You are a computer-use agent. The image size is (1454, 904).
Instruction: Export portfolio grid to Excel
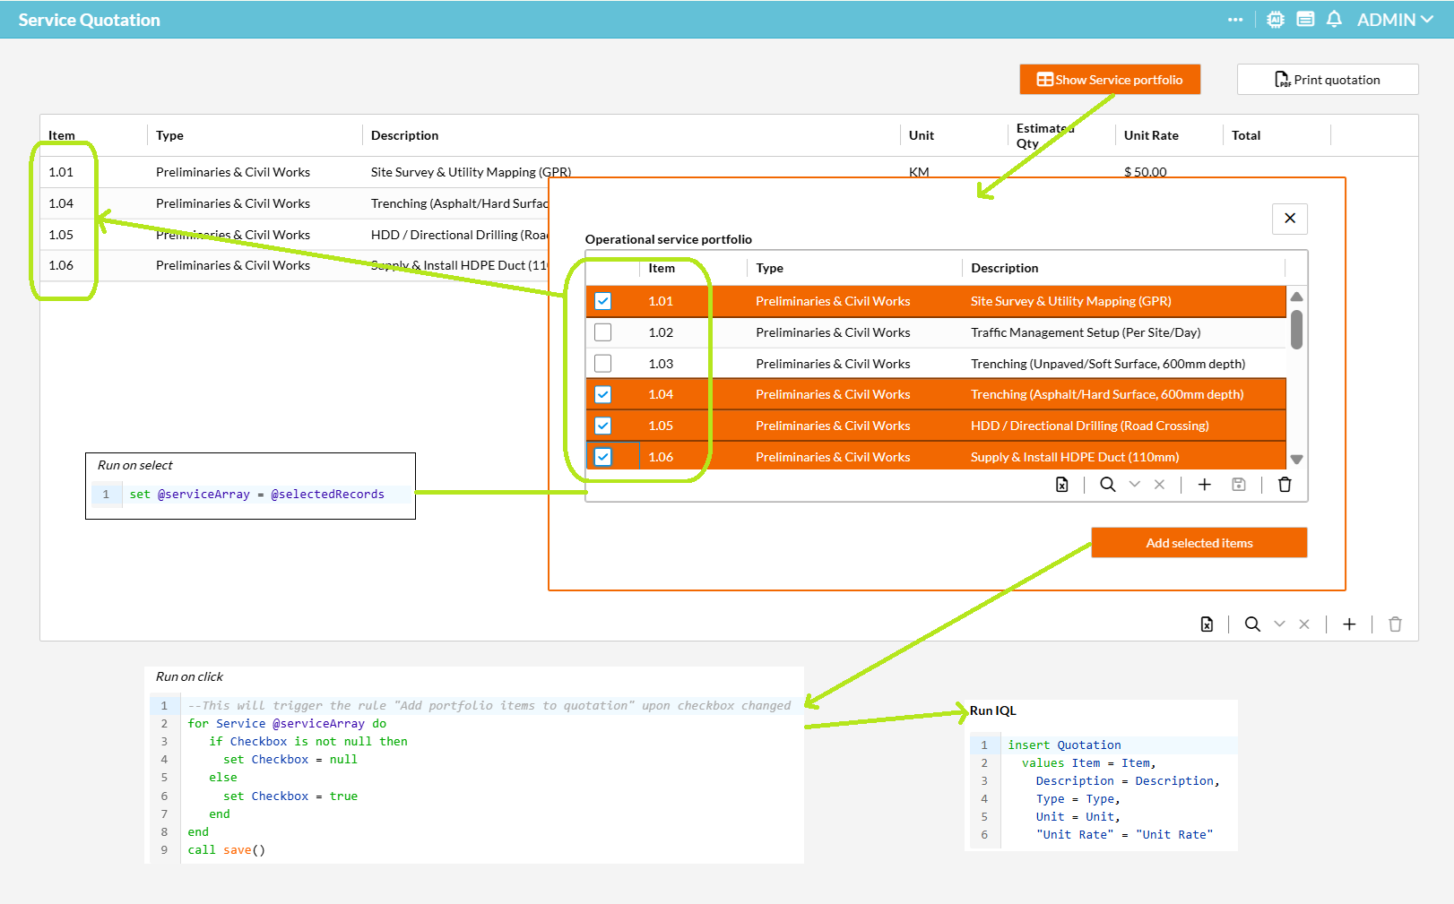coord(1062,485)
